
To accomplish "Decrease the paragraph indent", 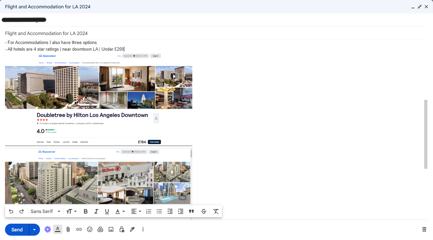I will (170, 211).
